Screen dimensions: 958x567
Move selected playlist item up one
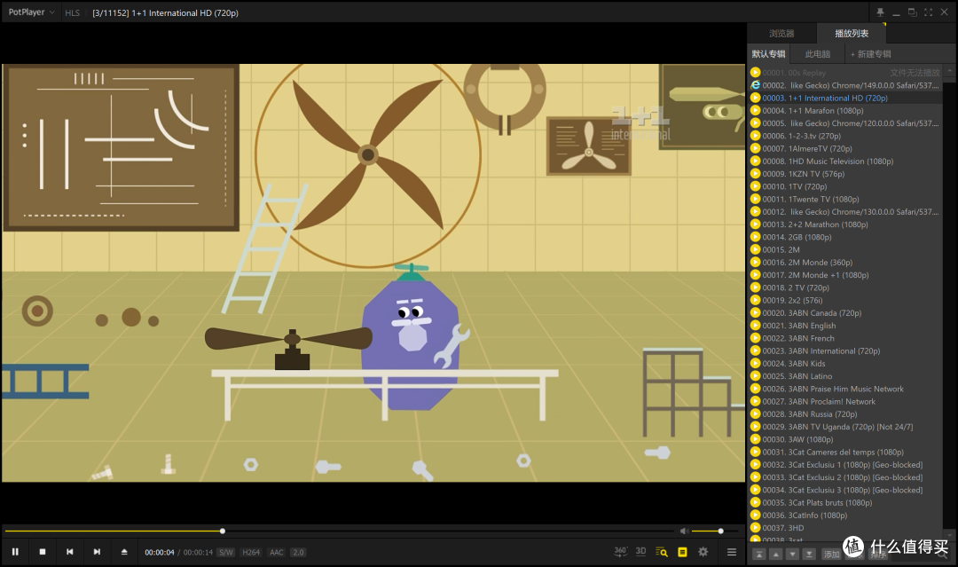click(775, 555)
